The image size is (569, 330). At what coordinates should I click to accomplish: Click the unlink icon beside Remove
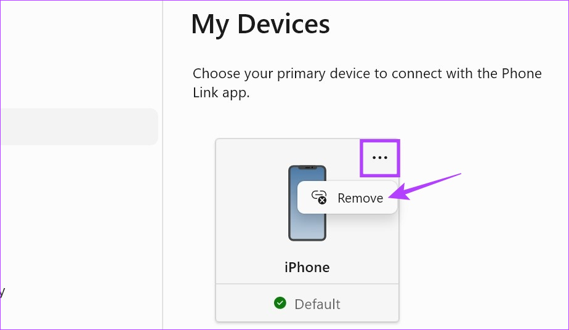tap(319, 197)
